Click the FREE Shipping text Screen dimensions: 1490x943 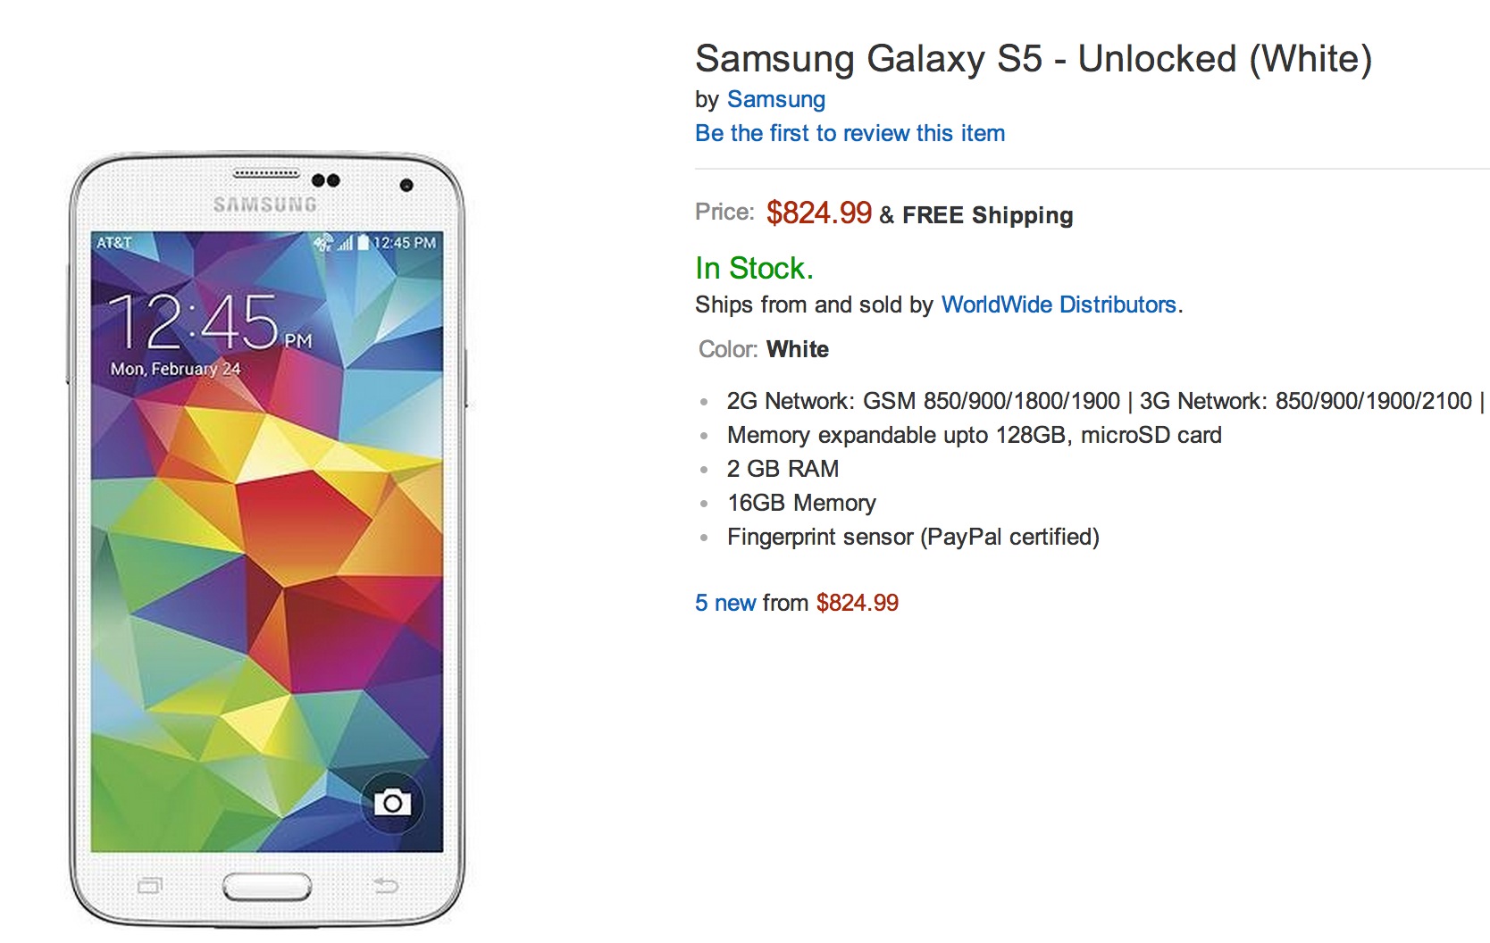987,215
